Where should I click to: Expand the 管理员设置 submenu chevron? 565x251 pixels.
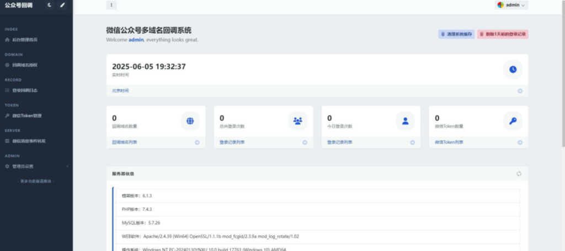pos(67,166)
